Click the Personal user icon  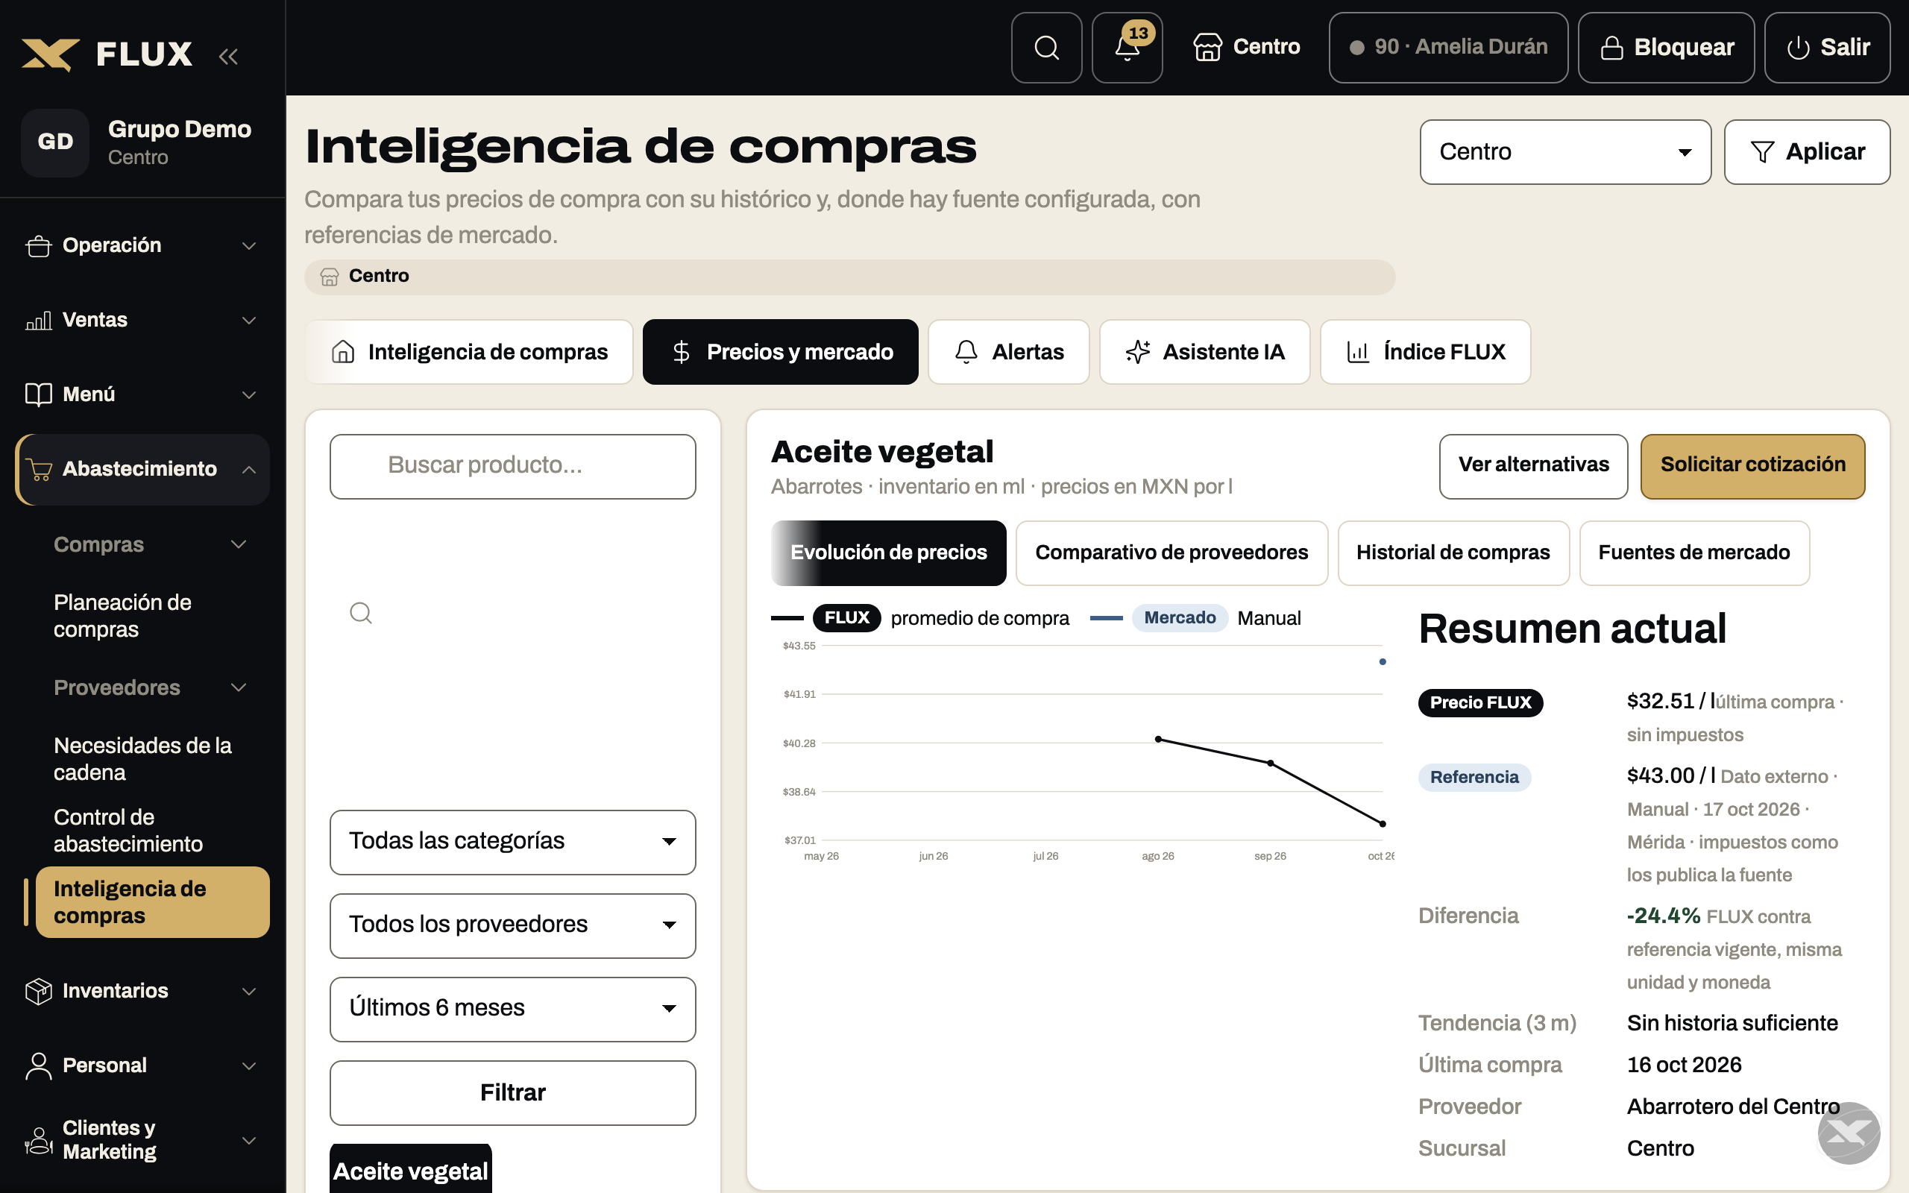[38, 1066]
